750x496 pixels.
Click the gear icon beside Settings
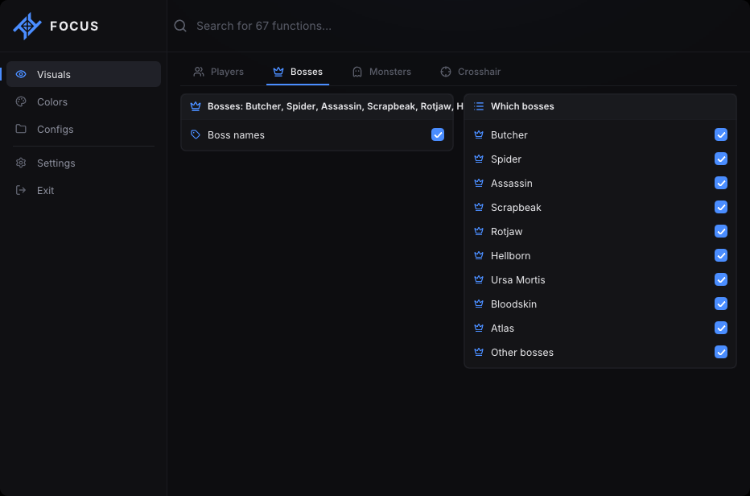click(21, 163)
